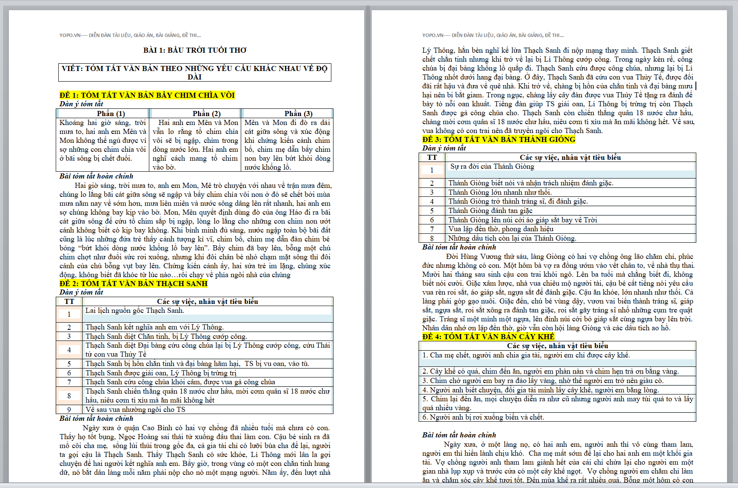Click row "Thánh Gióng lớn nhanh như thổi."
Viewport: 738px width, 488px height.
point(557,192)
